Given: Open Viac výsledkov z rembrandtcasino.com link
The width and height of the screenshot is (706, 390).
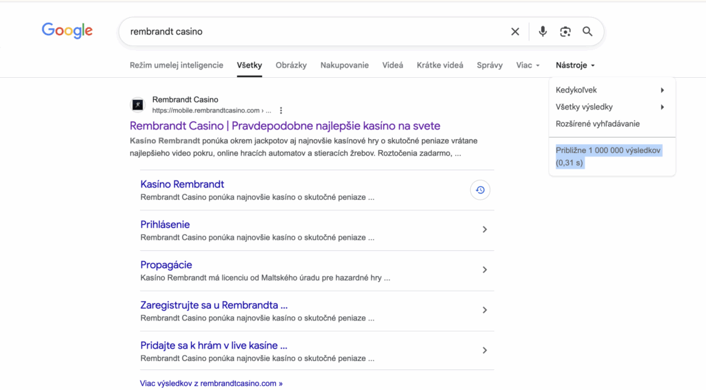Looking at the screenshot, I should tap(211, 383).
